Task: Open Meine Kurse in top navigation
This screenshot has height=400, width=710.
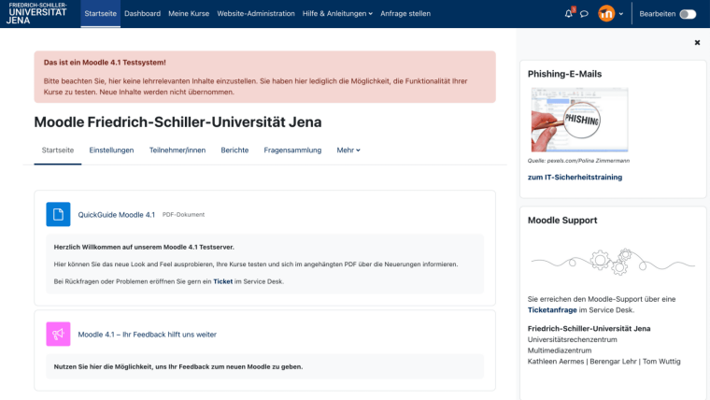Action: (189, 14)
